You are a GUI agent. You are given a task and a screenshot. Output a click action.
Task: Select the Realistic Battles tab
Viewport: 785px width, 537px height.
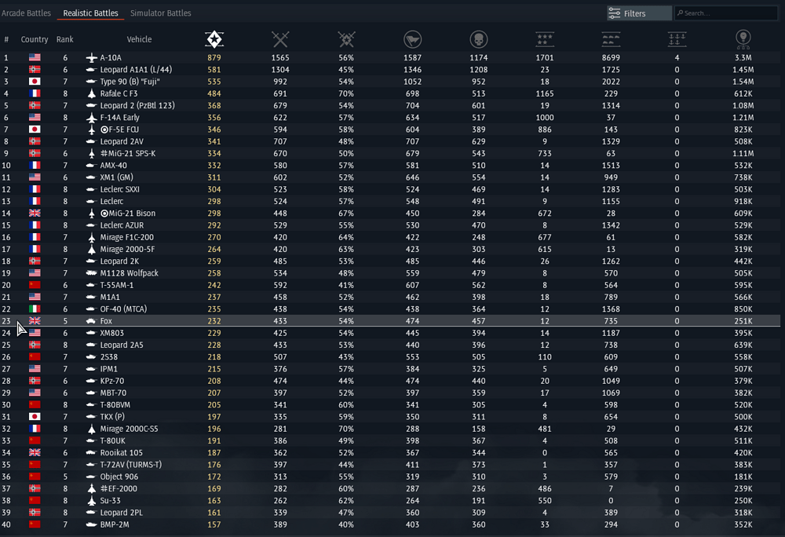[91, 13]
